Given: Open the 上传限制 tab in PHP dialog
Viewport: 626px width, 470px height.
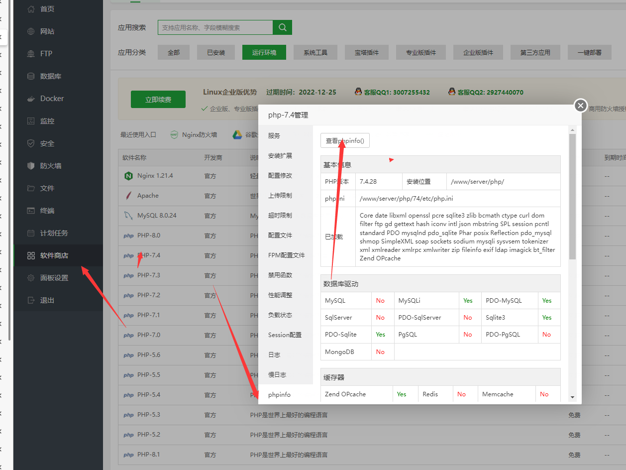Looking at the screenshot, I should tap(286, 195).
